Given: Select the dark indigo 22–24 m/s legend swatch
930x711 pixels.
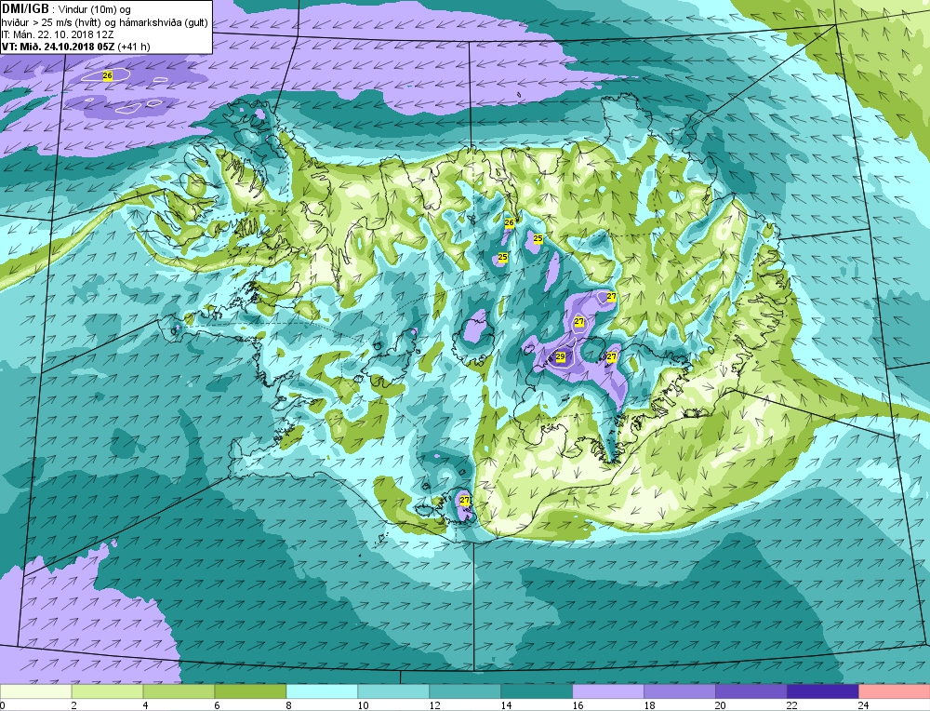Looking at the screenshot, I should tap(823, 691).
